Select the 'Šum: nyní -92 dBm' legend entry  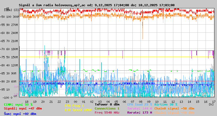[20, 114]
